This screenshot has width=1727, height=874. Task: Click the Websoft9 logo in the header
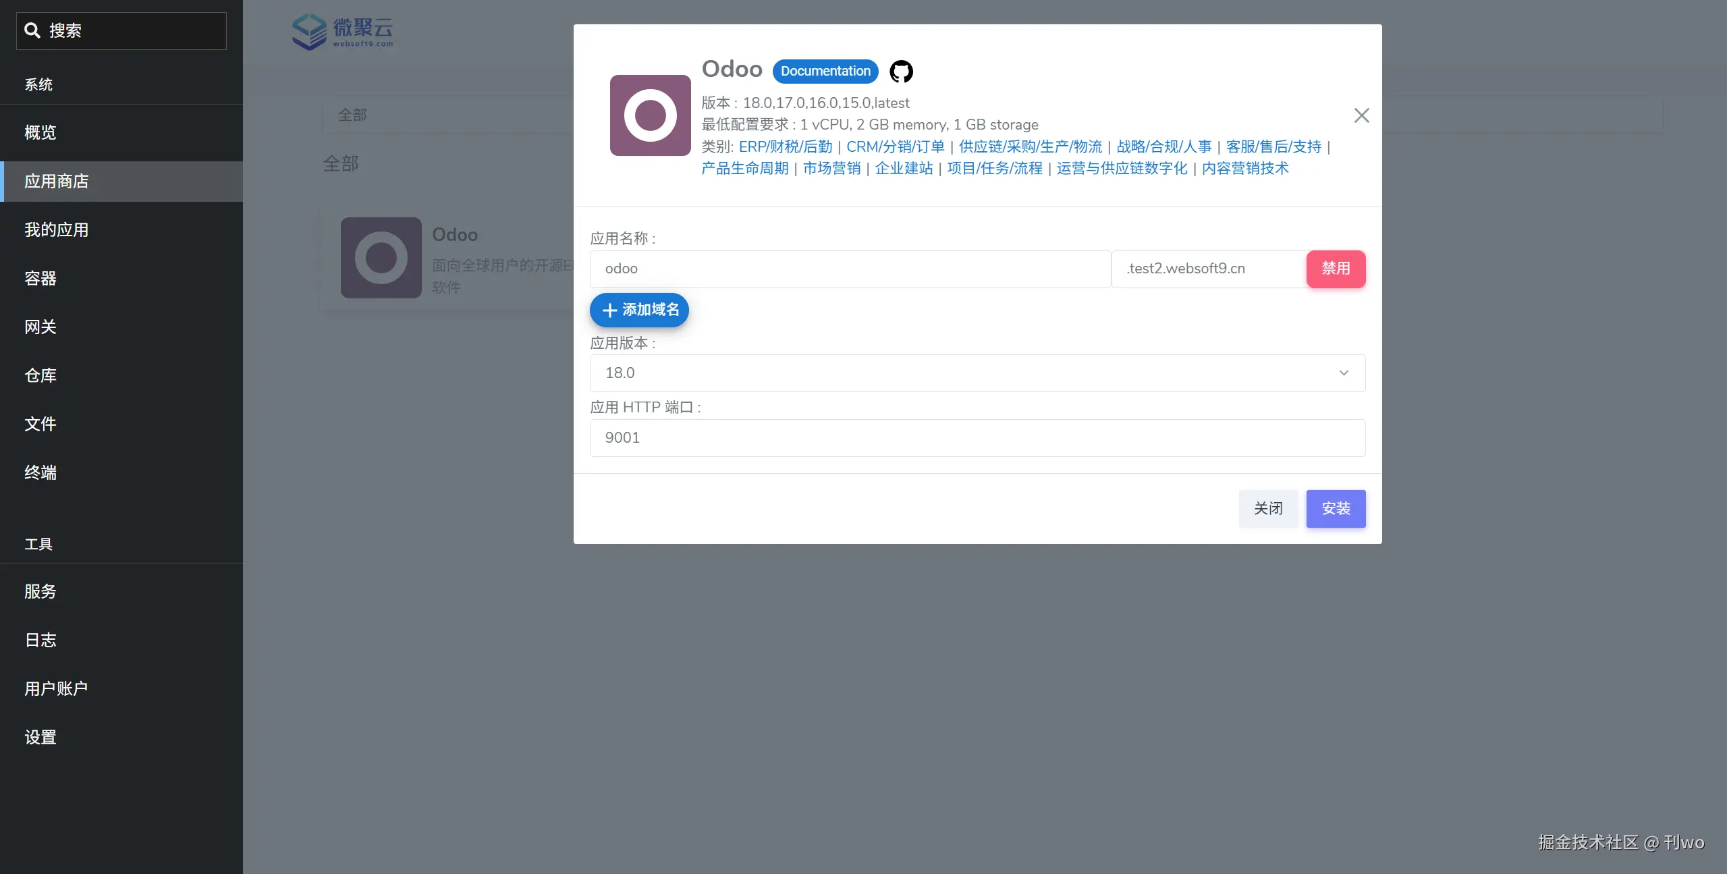343,32
